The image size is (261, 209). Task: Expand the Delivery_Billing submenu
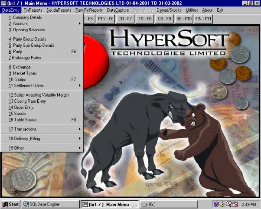coord(43,138)
